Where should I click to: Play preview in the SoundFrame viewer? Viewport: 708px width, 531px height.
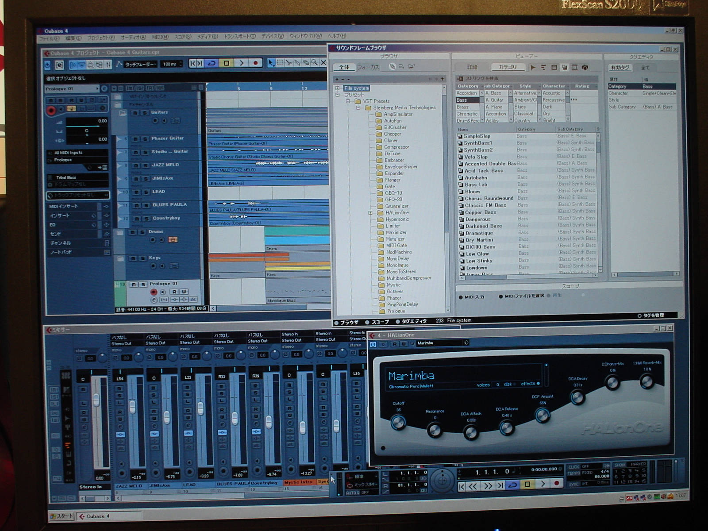click(533, 67)
